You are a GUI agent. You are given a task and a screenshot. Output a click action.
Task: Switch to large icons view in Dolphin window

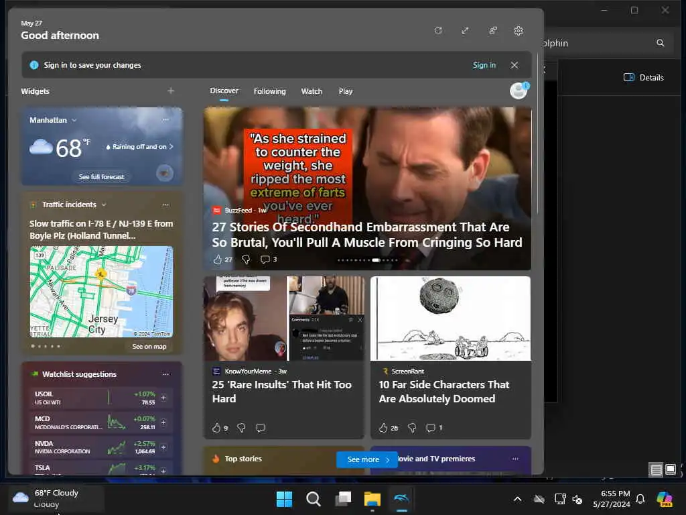[670, 470]
